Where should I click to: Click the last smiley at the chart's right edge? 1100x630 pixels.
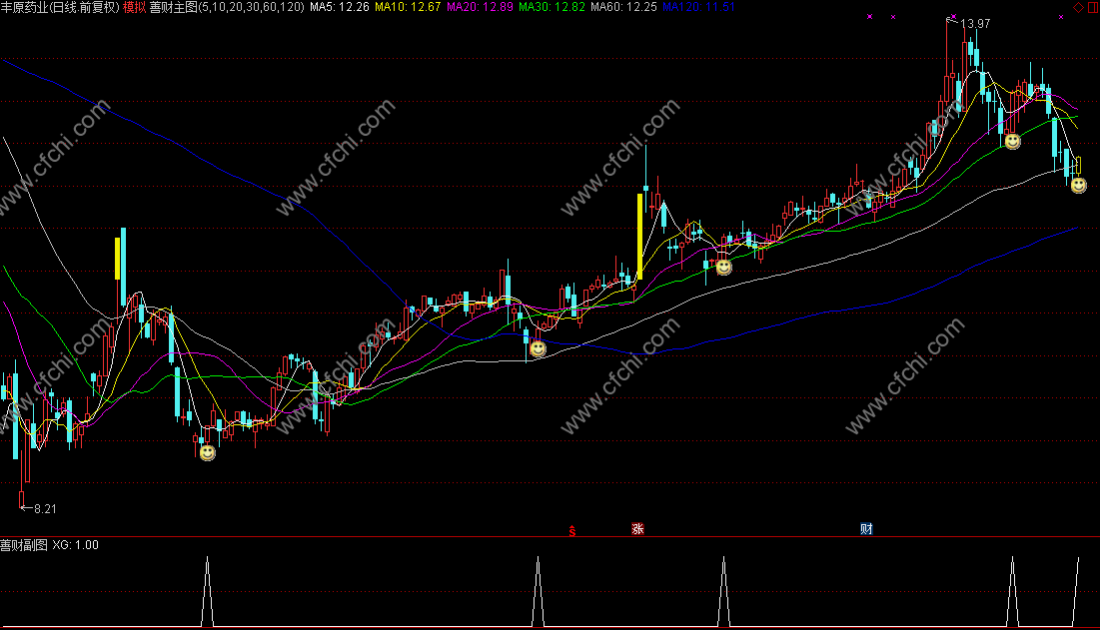(1078, 185)
